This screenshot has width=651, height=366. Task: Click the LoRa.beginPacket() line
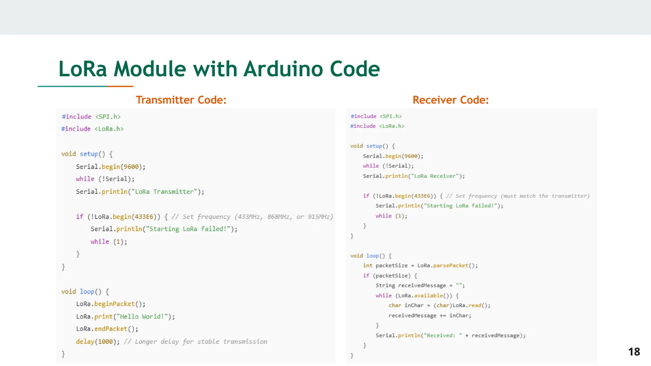[x=111, y=304]
